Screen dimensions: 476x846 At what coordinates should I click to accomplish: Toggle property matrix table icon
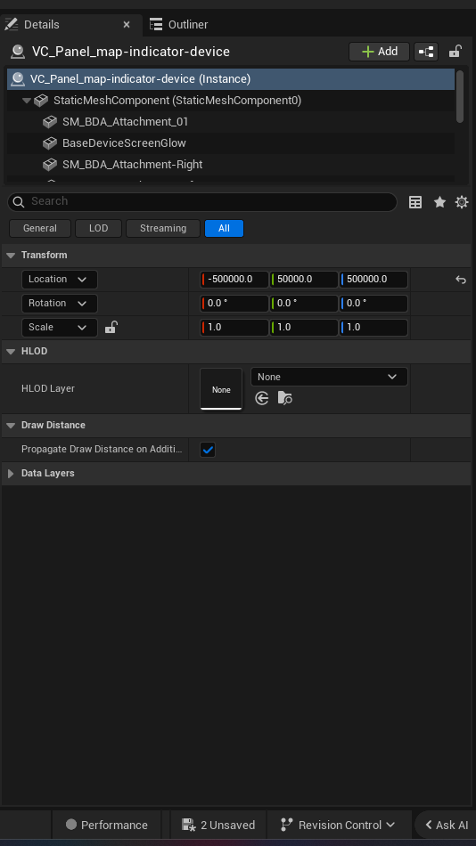click(x=415, y=202)
